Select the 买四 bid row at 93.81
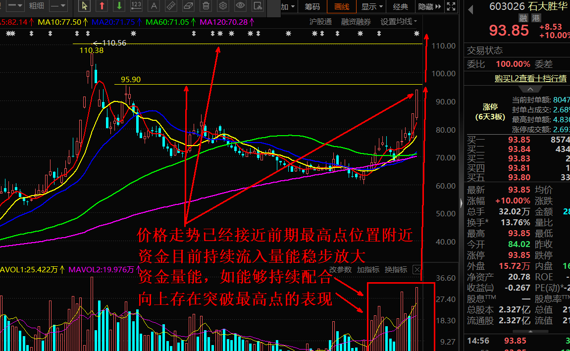Image resolution: width=570 pixels, height=351 pixels. click(518, 168)
